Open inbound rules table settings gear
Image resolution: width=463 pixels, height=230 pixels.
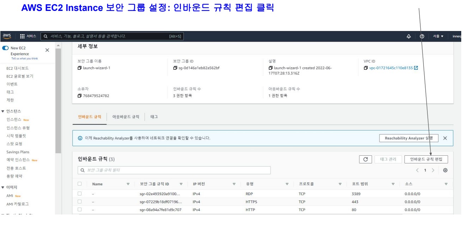445,170
